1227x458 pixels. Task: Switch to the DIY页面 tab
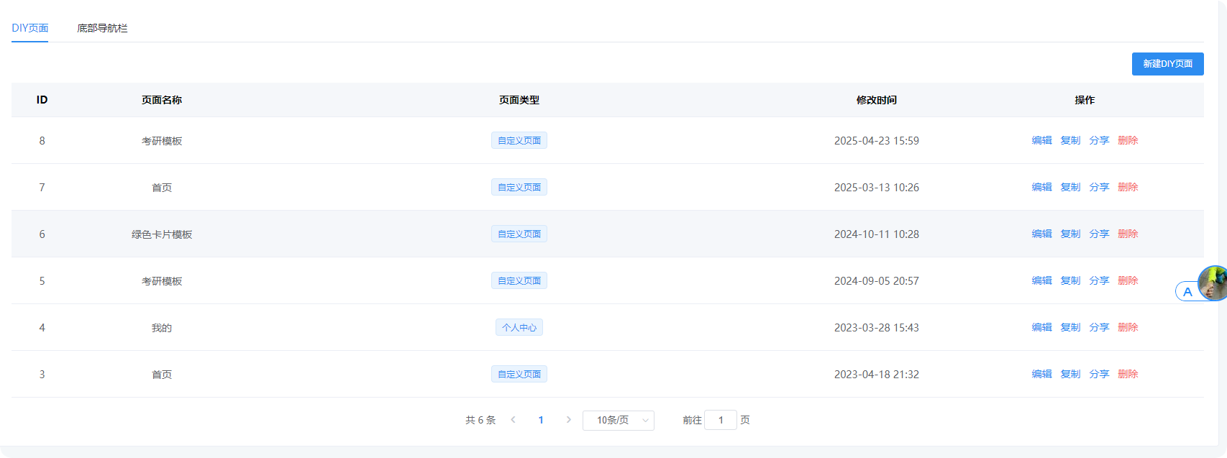click(x=29, y=28)
